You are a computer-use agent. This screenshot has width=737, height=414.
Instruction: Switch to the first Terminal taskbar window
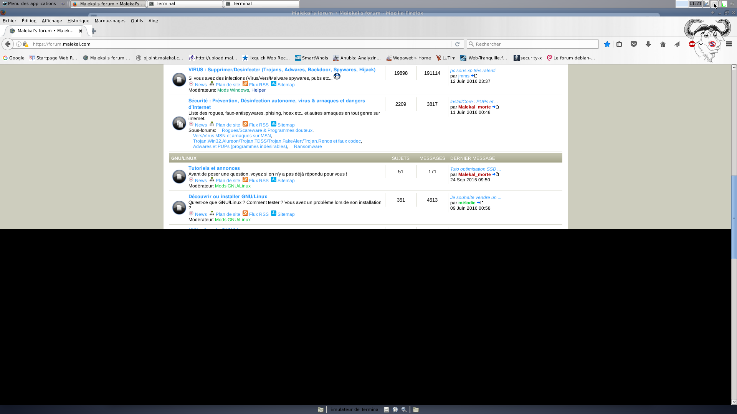pyautogui.click(x=185, y=3)
